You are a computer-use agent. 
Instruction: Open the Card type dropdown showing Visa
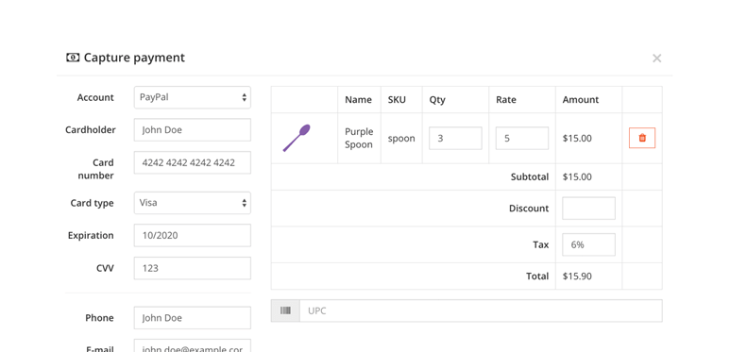[193, 203]
